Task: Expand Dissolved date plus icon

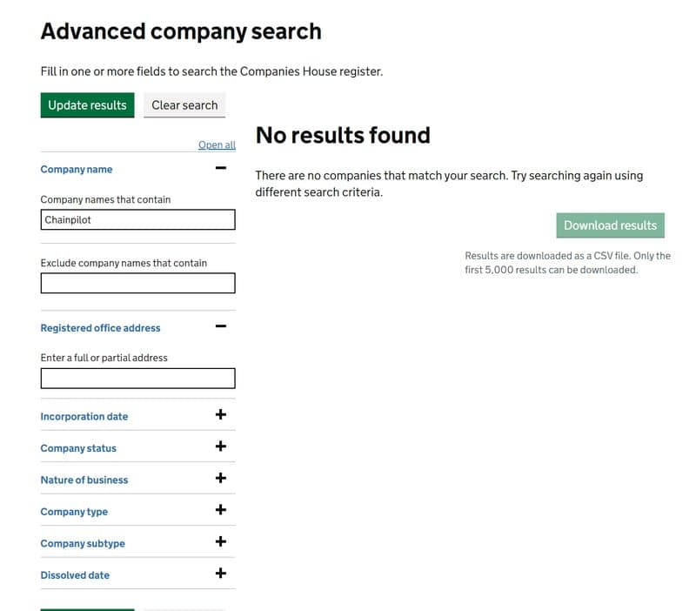Action: pyautogui.click(x=221, y=574)
